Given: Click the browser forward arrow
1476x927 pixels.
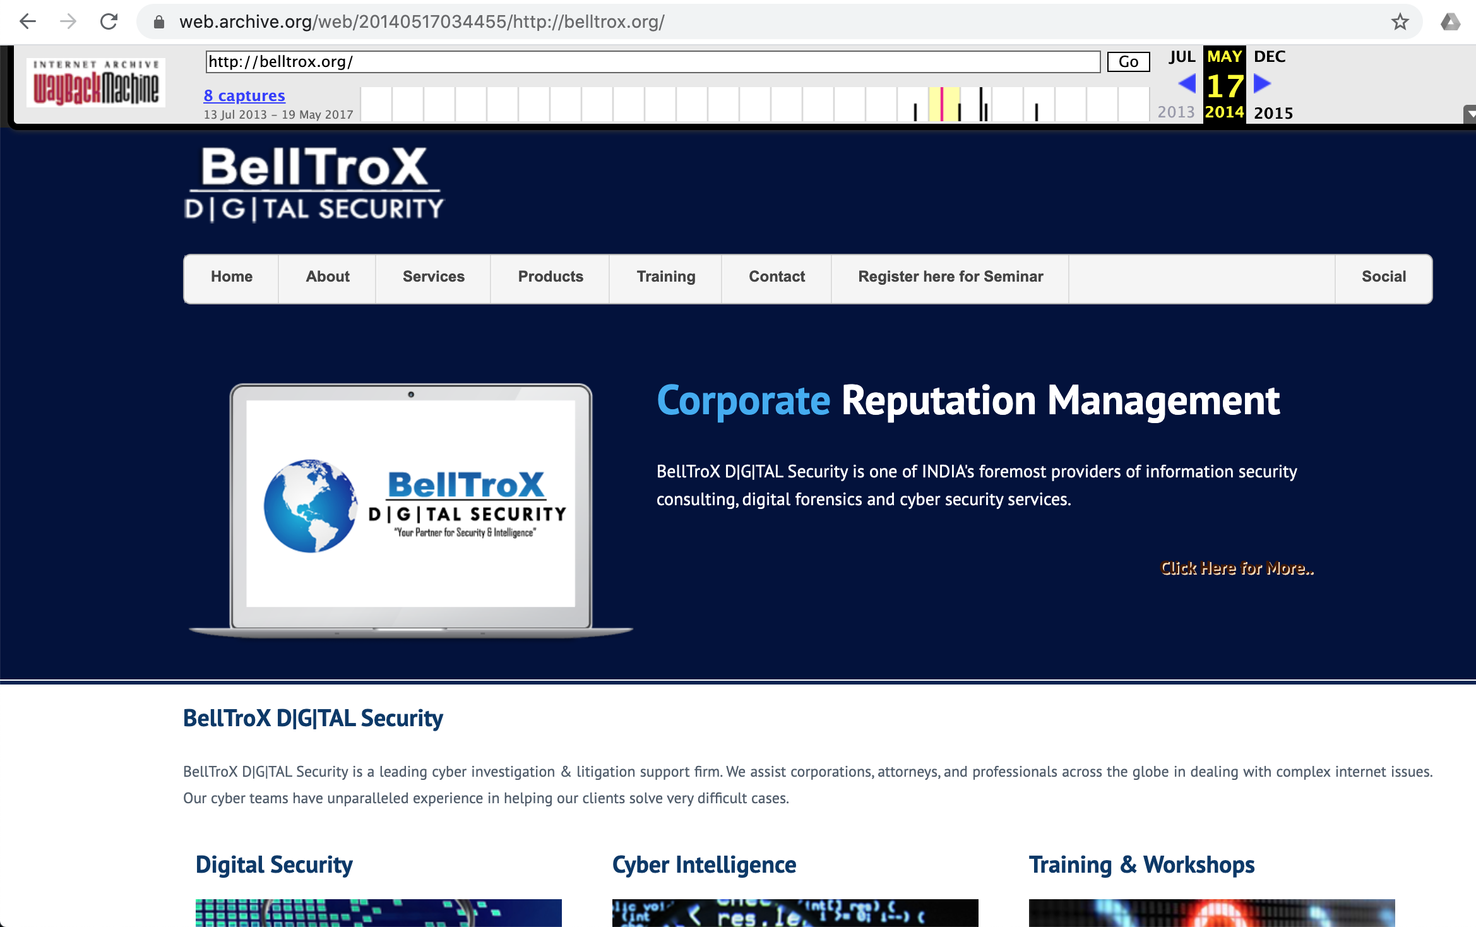Looking at the screenshot, I should 68,21.
